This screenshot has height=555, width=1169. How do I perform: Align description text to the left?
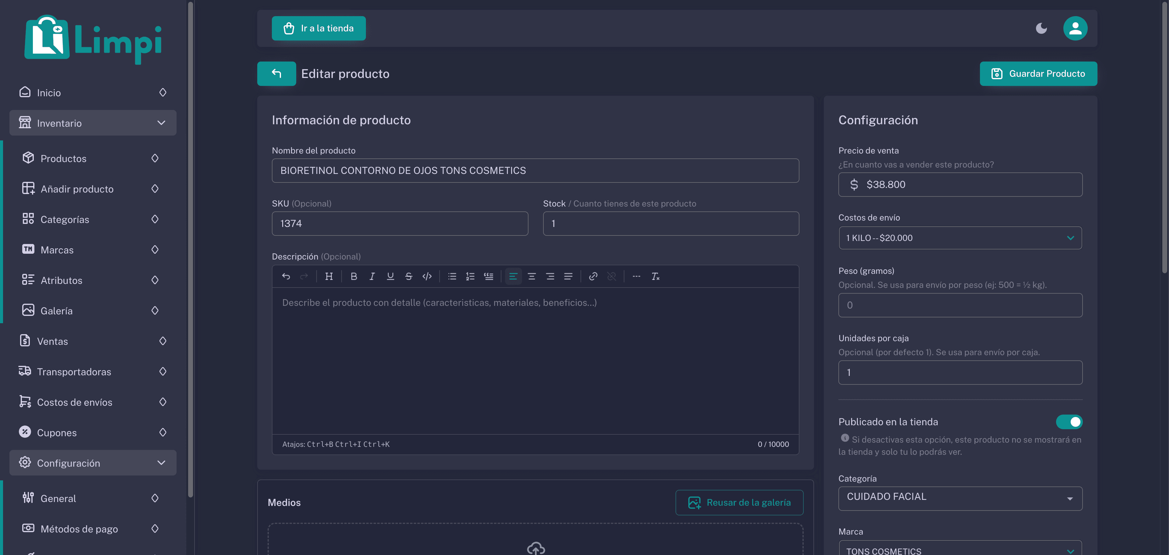click(513, 276)
